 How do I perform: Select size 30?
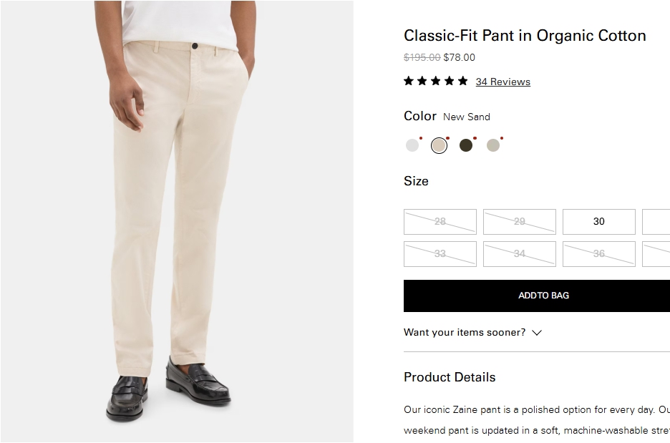(x=598, y=222)
